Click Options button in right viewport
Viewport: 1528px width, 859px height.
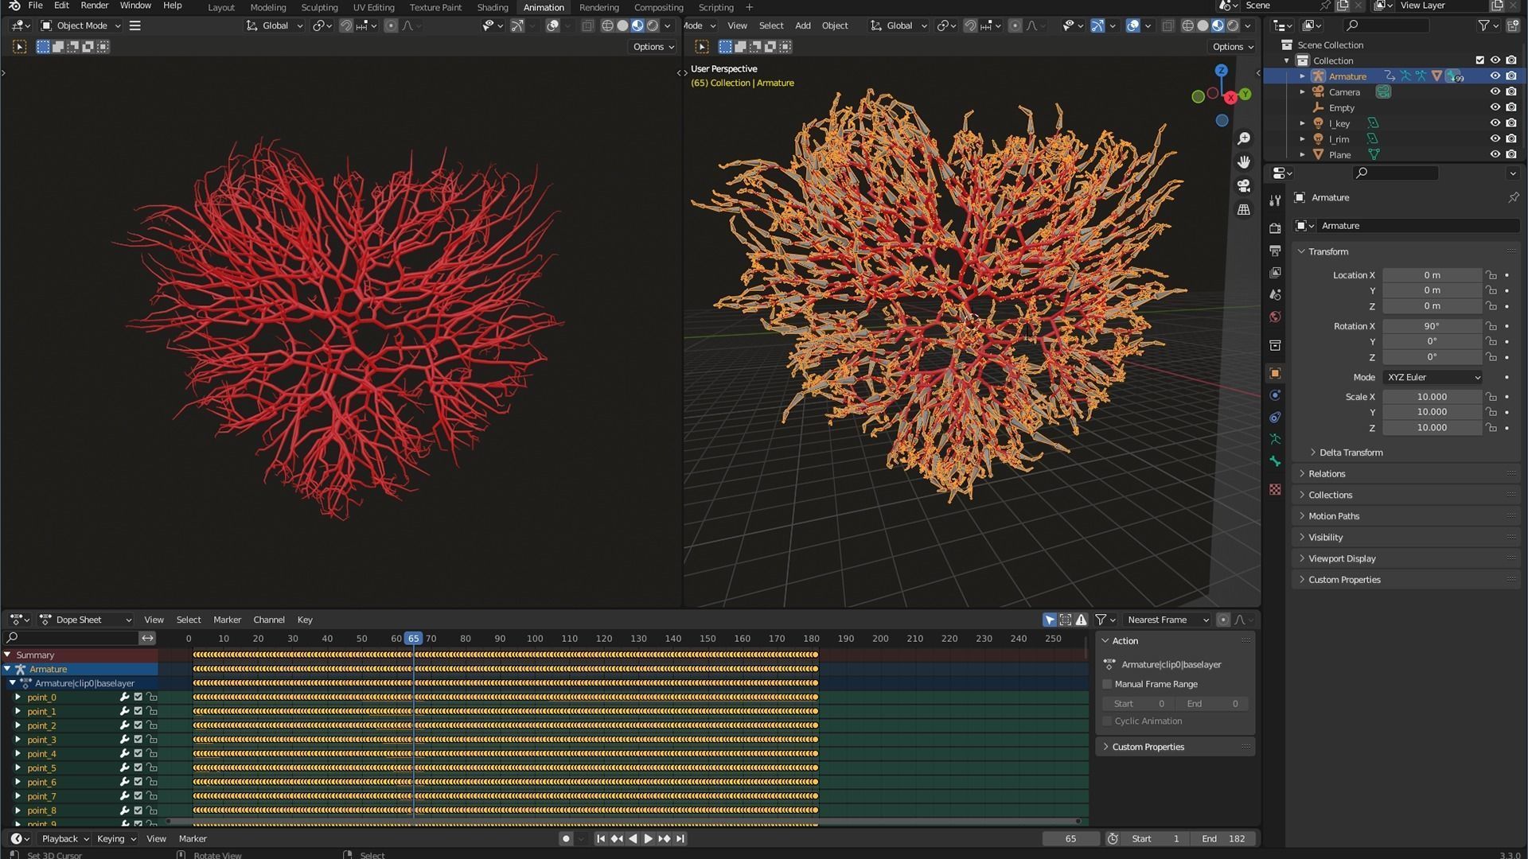coord(1233,47)
